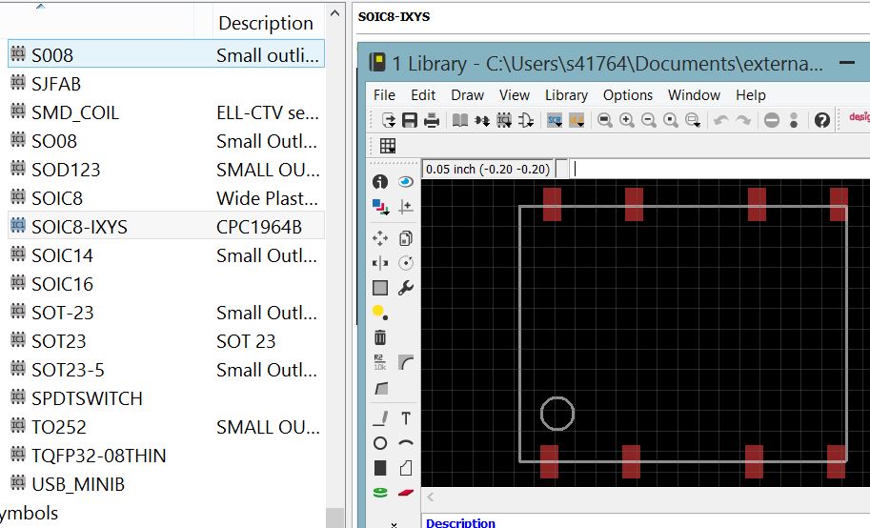Open the View menu
The height and width of the screenshot is (528, 870).
(515, 95)
